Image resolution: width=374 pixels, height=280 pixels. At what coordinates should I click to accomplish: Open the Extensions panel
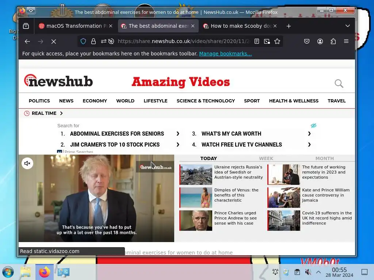click(x=333, y=42)
